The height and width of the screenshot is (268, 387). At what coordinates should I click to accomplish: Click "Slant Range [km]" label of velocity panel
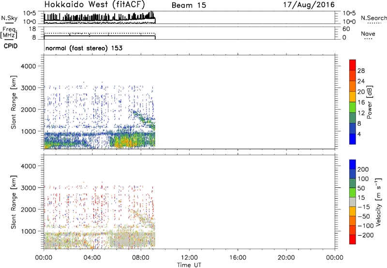[x=14, y=202]
